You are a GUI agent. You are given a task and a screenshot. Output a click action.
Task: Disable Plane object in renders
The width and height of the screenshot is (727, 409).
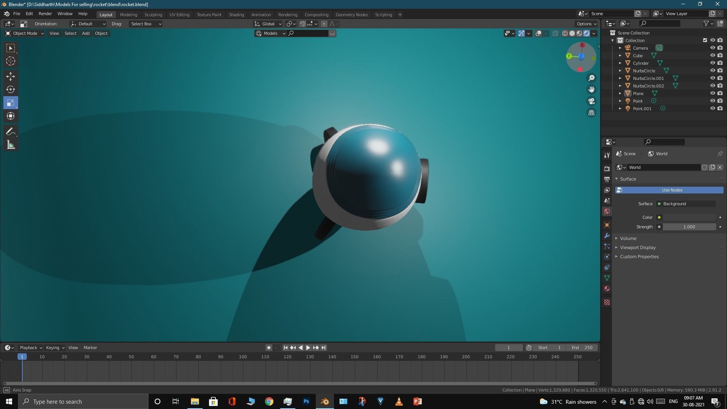720,93
